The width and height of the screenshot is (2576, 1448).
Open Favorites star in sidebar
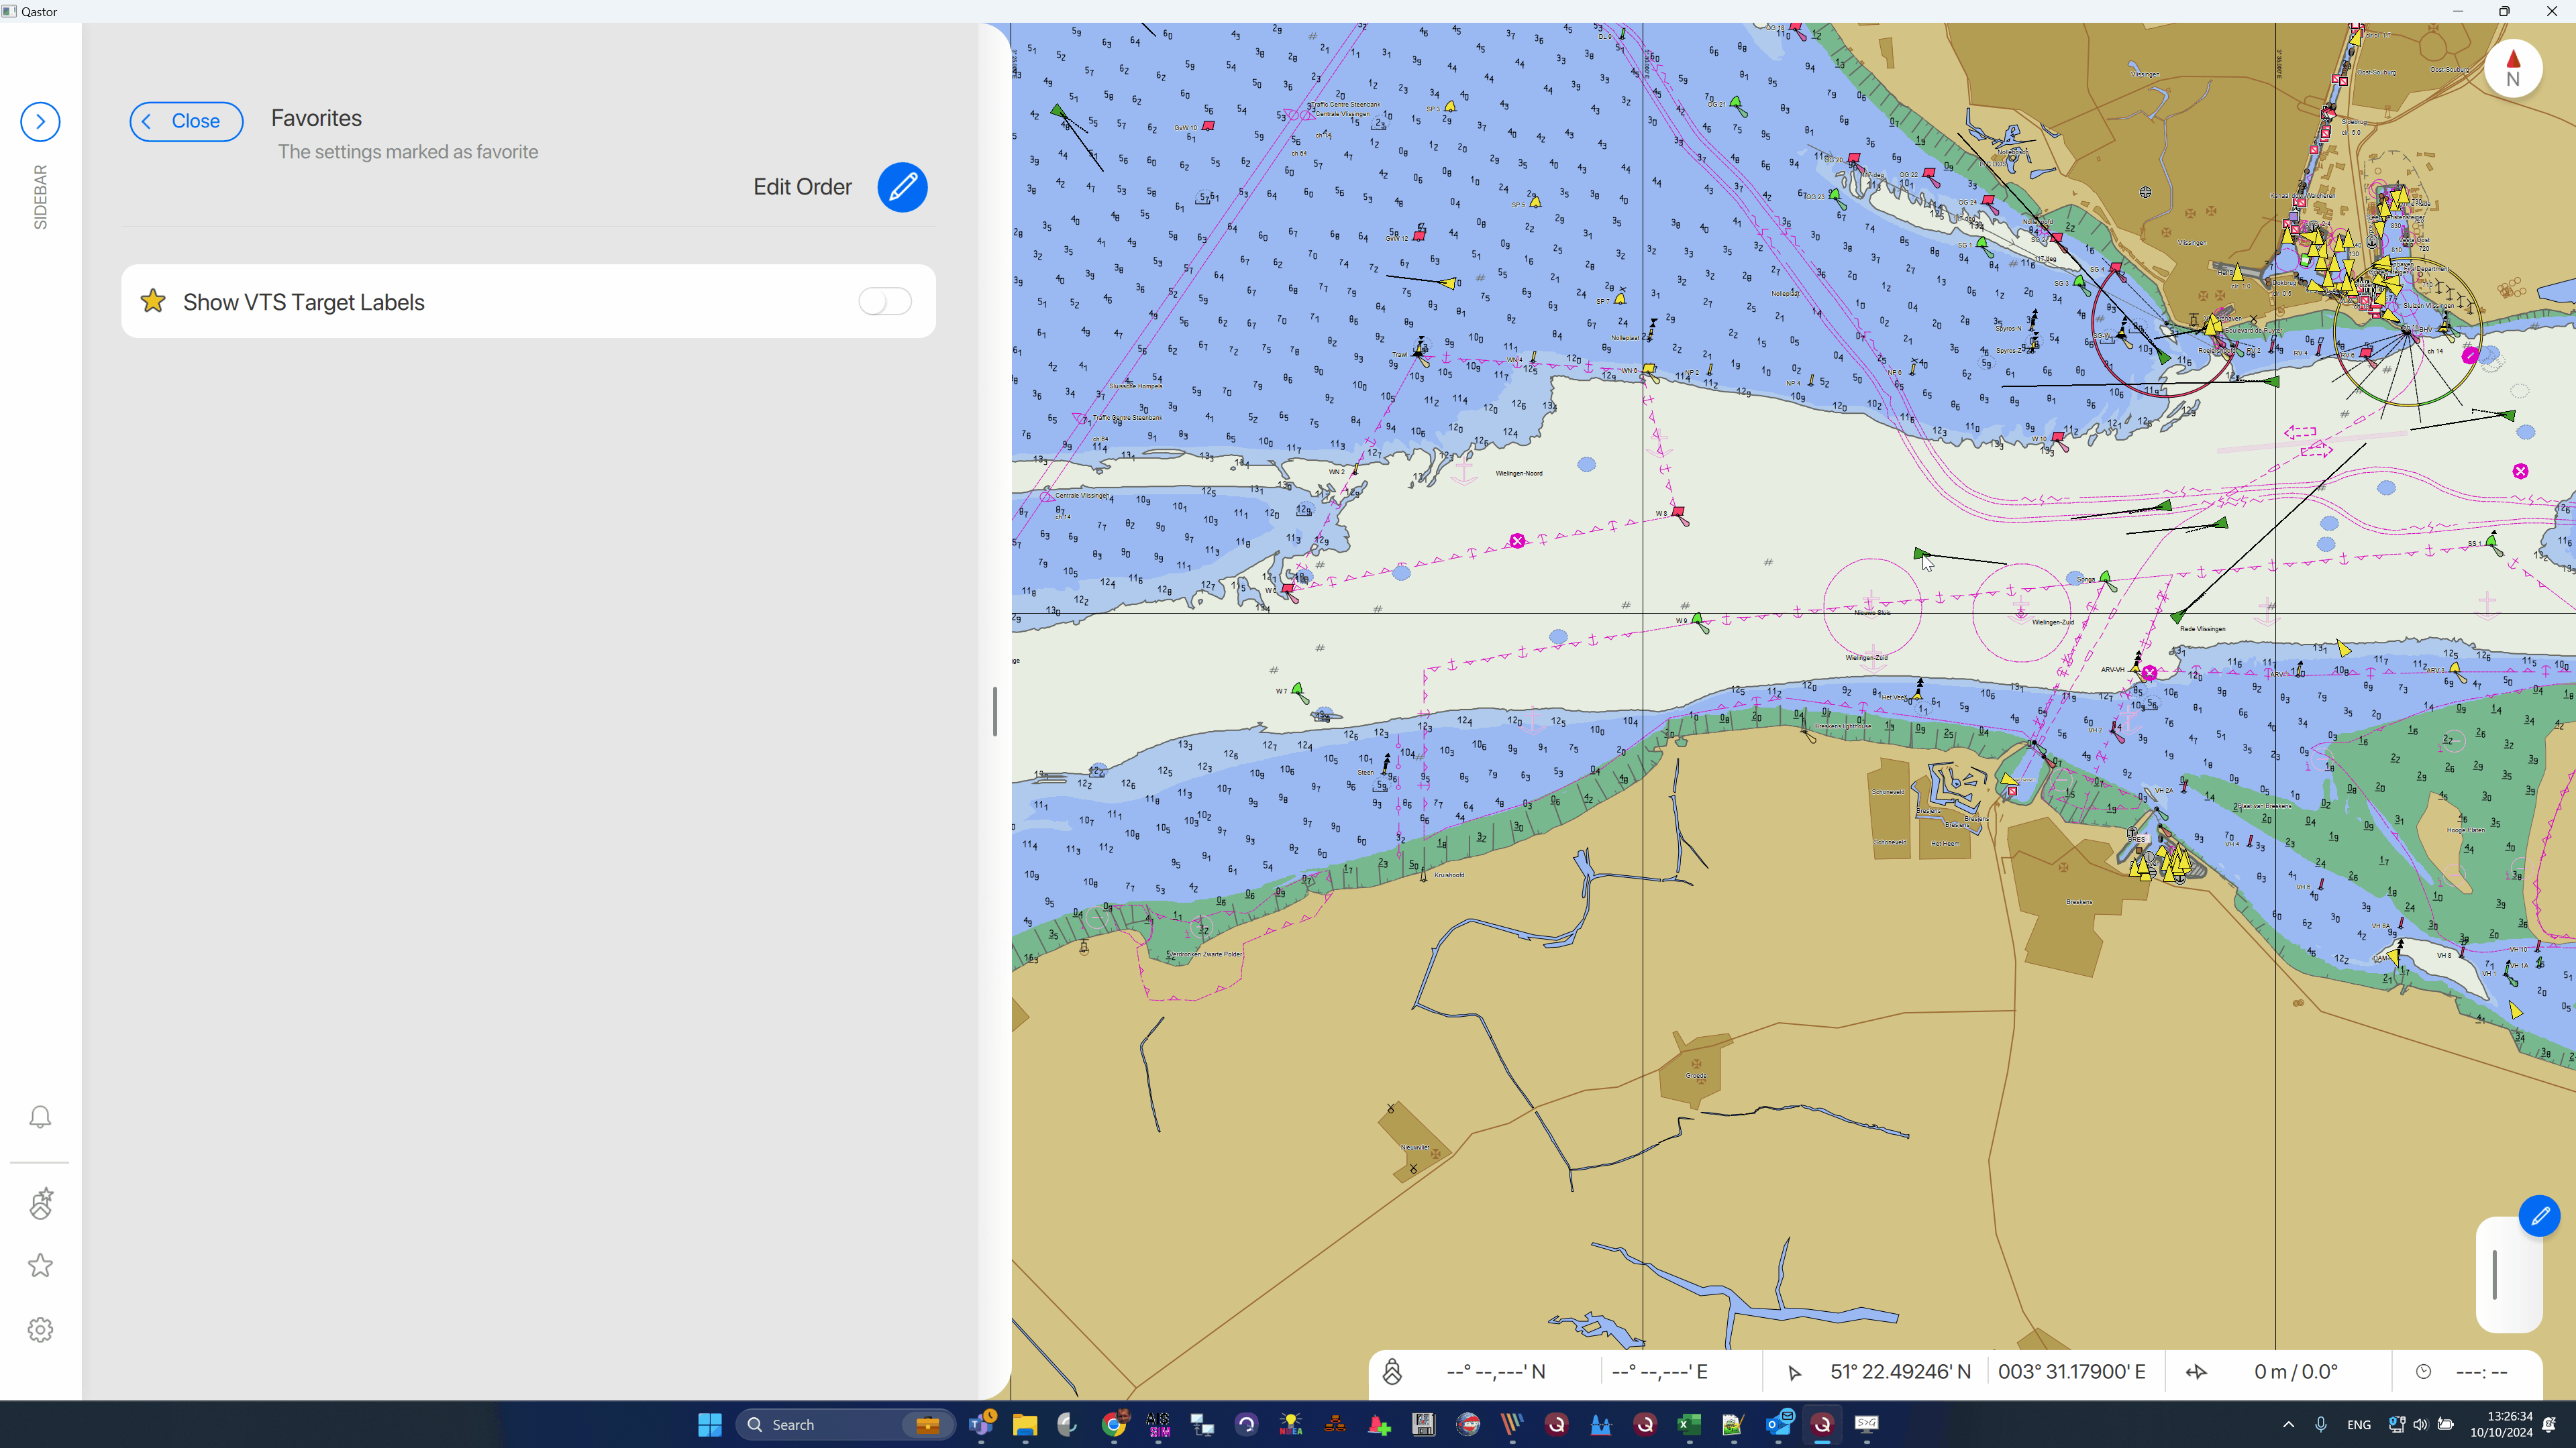click(40, 1266)
